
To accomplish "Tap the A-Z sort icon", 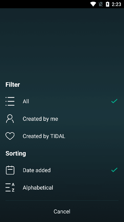I will click(10, 188).
